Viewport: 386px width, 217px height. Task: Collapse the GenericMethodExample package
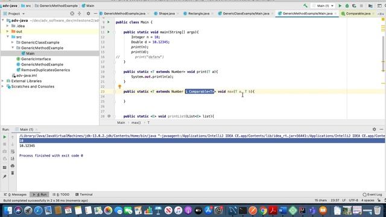click(13, 48)
